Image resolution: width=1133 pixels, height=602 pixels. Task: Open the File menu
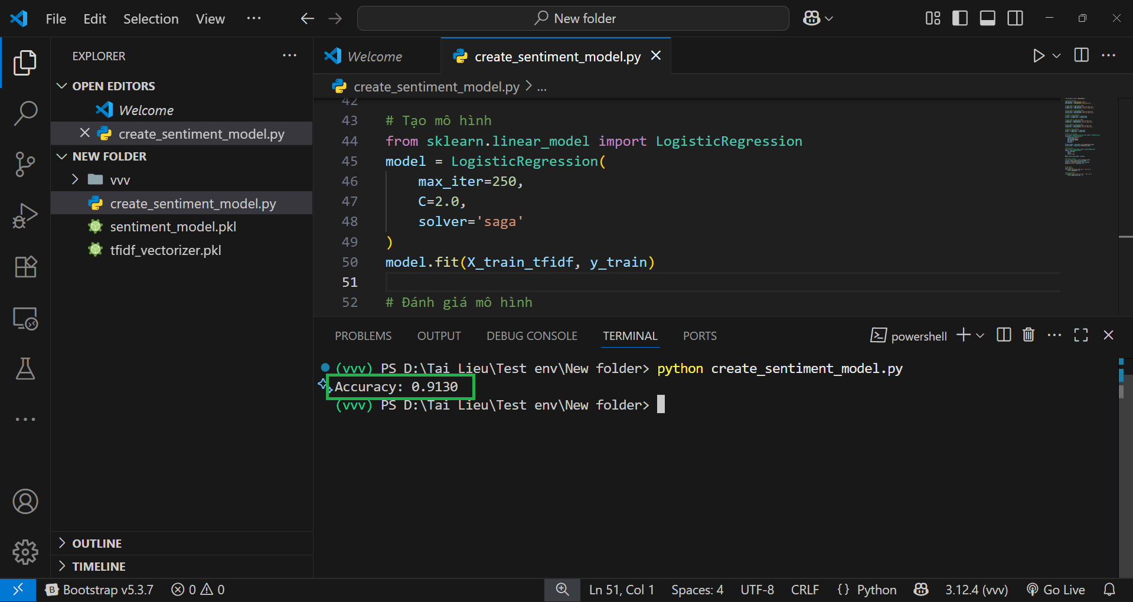(56, 19)
